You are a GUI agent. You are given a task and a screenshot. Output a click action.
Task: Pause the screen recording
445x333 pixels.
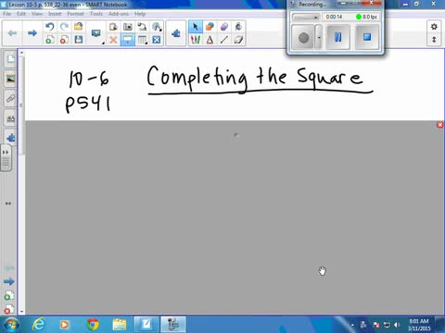click(337, 37)
